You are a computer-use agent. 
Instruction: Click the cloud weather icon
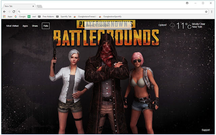(172, 25)
